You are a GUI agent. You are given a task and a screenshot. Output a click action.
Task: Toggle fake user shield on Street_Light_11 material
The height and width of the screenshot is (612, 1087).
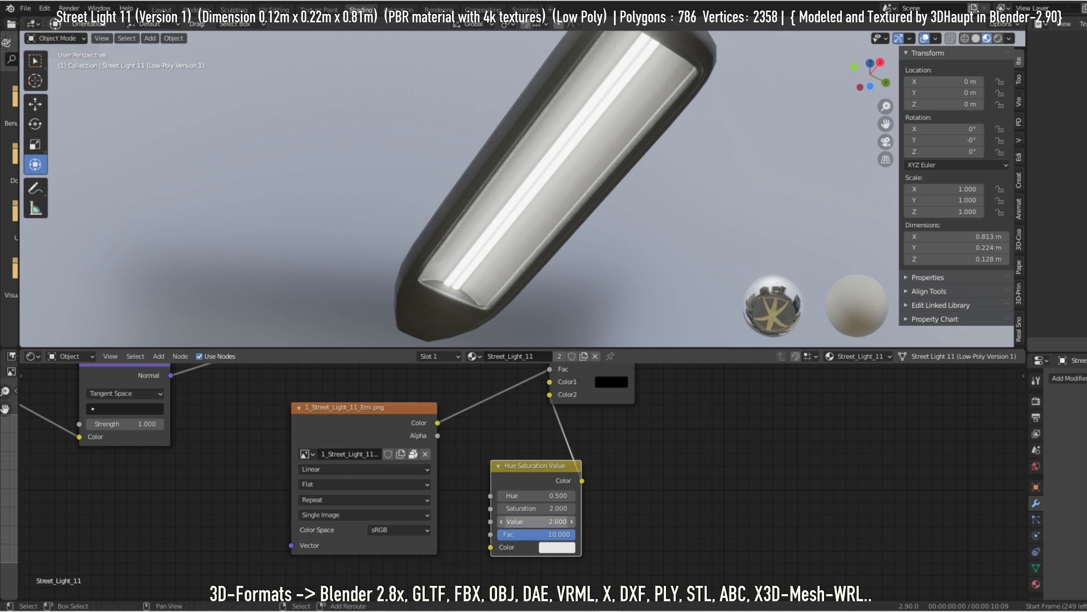(571, 357)
